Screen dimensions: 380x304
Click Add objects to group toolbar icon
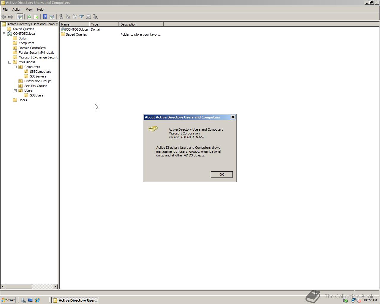coord(95,17)
